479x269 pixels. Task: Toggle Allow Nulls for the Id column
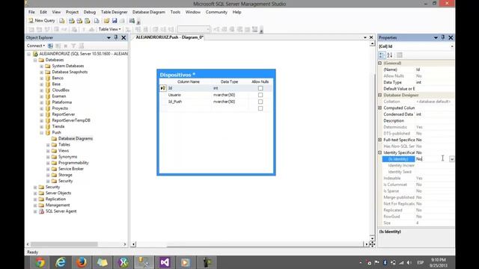pos(260,88)
